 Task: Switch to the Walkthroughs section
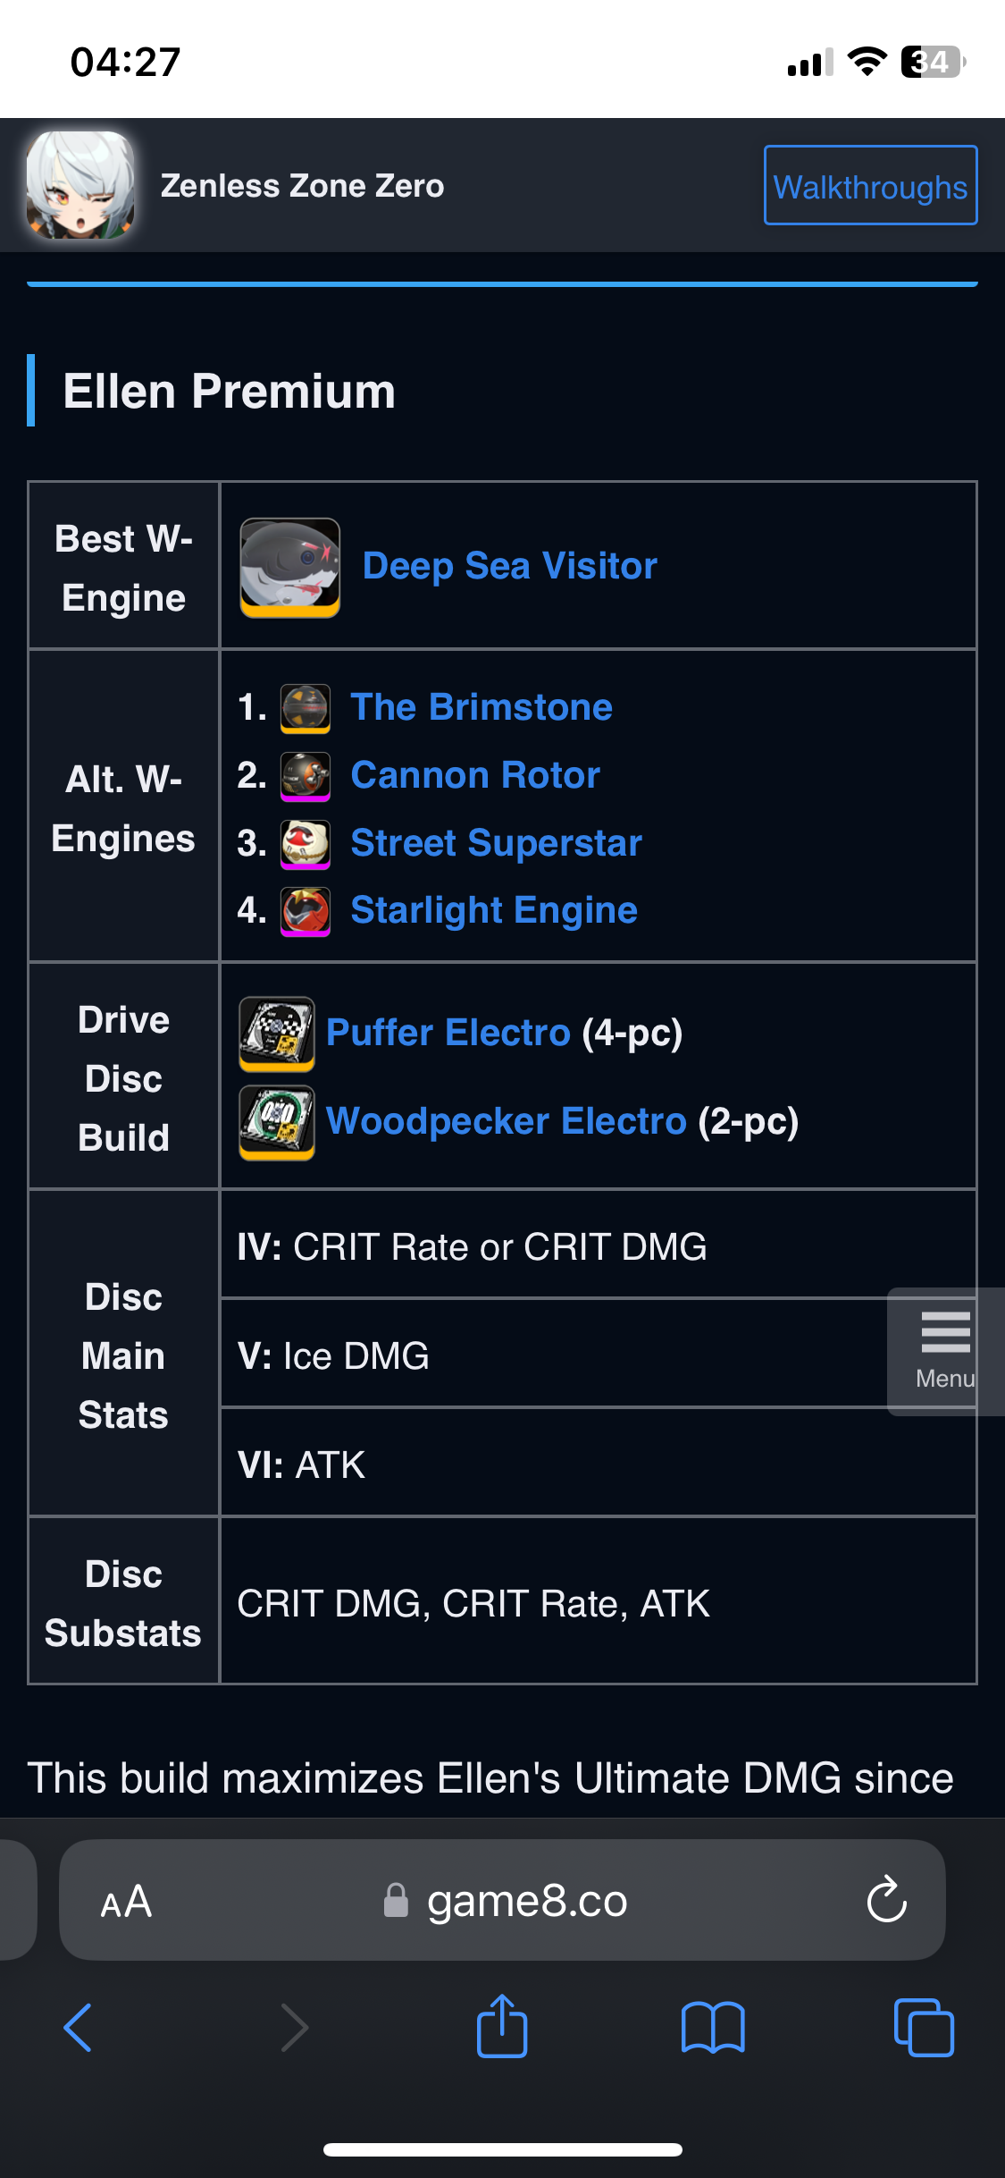coord(870,185)
